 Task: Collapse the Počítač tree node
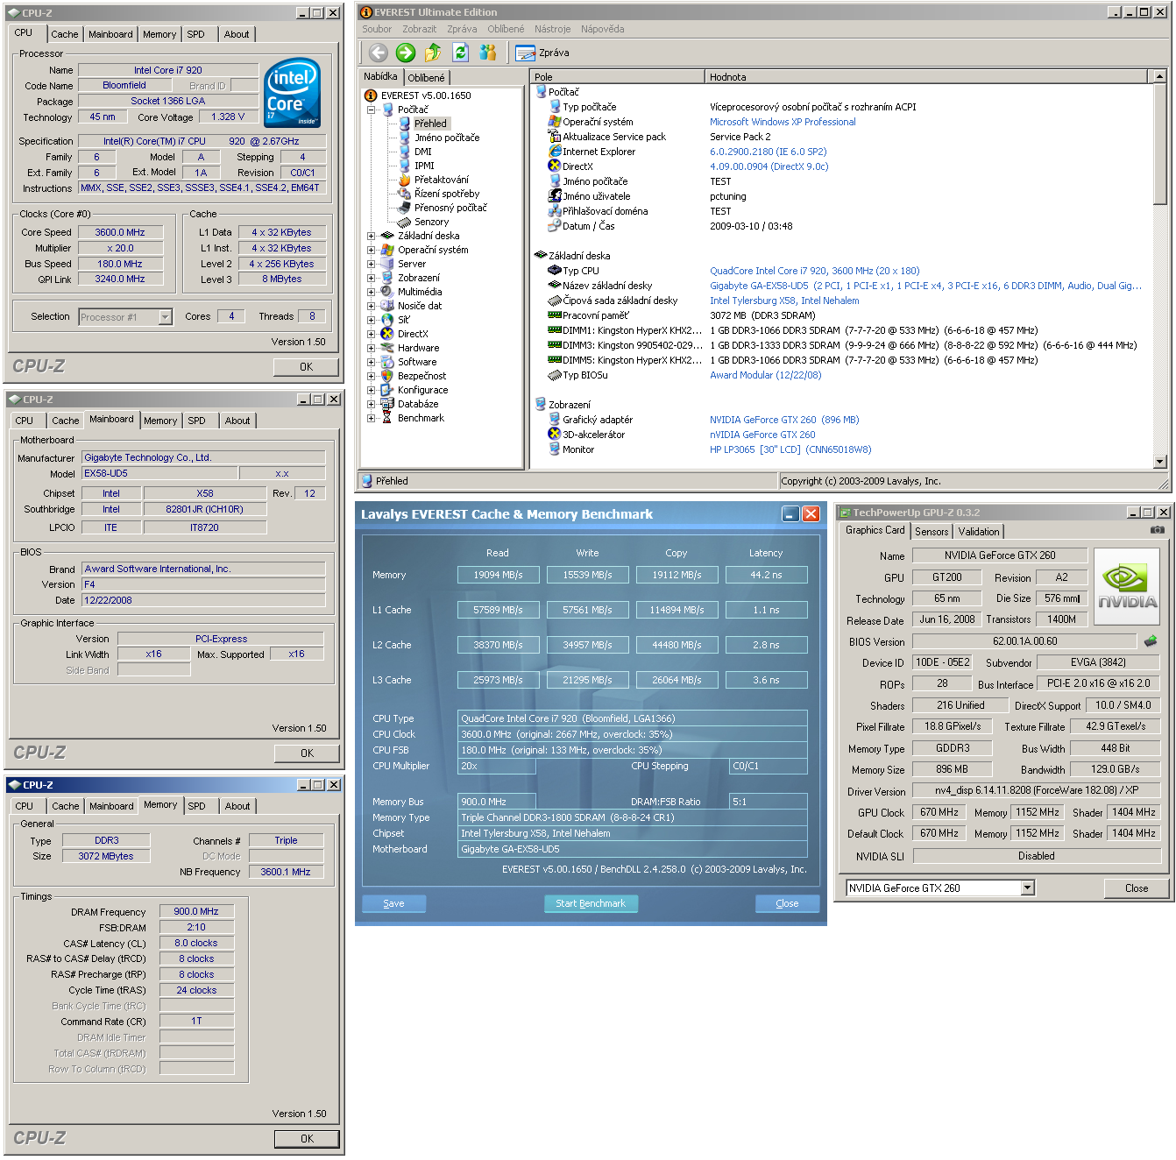click(x=371, y=110)
